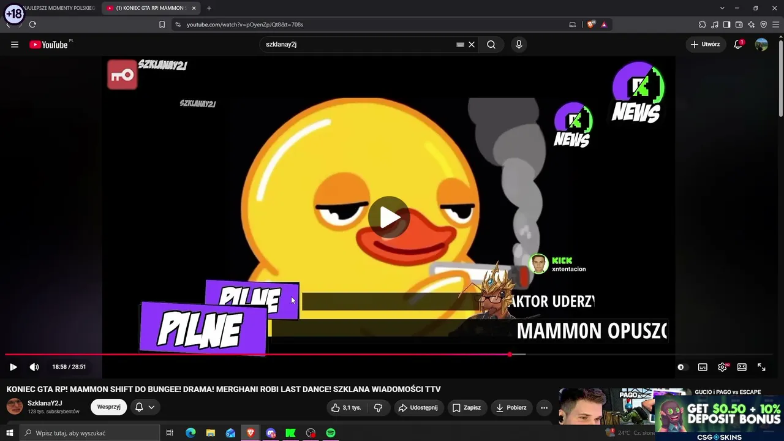The image size is (784, 441).
Task: Open the more actions ellipsis menu
Action: (x=544, y=407)
